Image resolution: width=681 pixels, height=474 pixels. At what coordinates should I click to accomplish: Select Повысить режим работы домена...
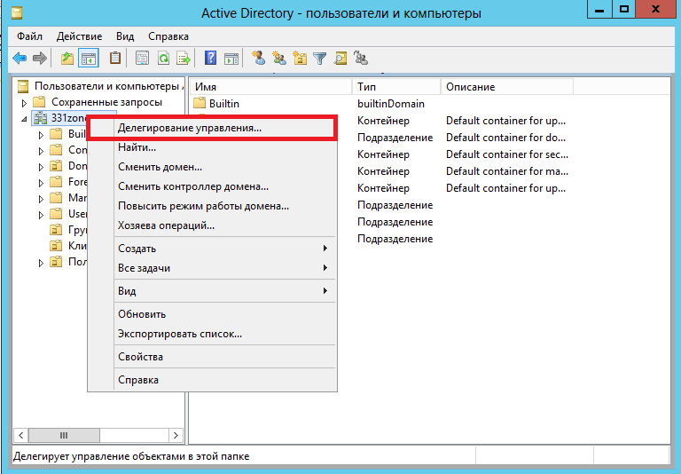click(213, 206)
